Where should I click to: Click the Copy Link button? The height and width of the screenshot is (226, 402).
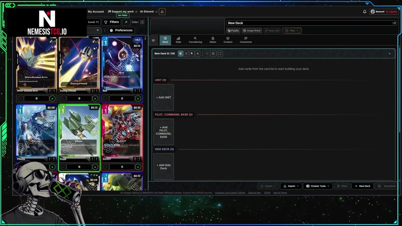pos(272,30)
